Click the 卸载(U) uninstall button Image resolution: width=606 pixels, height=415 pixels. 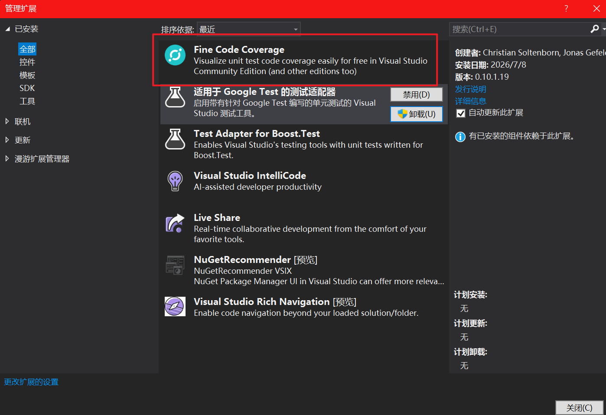(417, 114)
